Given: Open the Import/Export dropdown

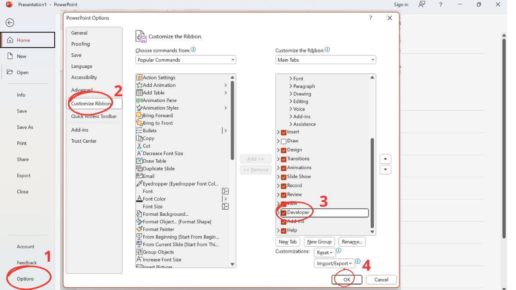Looking at the screenshot, I should (x=334, y=263).
